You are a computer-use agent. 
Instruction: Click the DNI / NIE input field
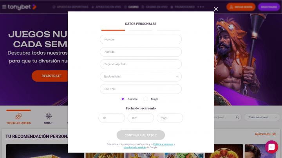point(141,89)
